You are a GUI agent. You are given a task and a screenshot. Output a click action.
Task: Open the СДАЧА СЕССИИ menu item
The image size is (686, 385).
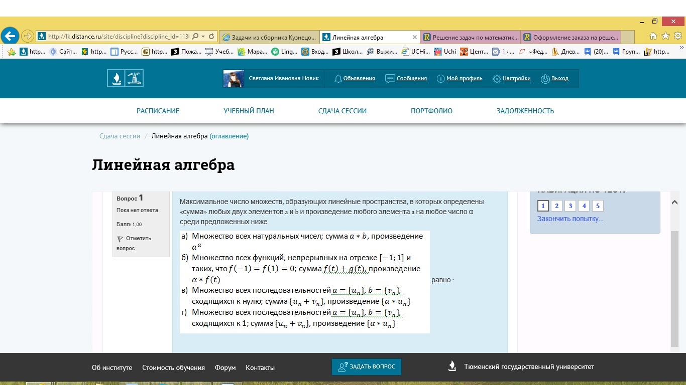(342, 111)
